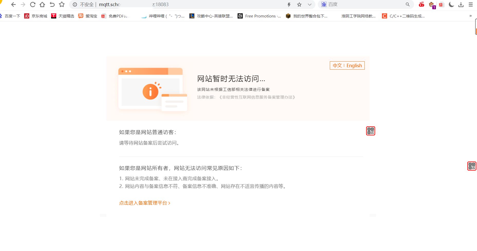Viewport: 477px width, 251px height.
Task: Show site info for the 不安全 warning
Action: [75, 5]
